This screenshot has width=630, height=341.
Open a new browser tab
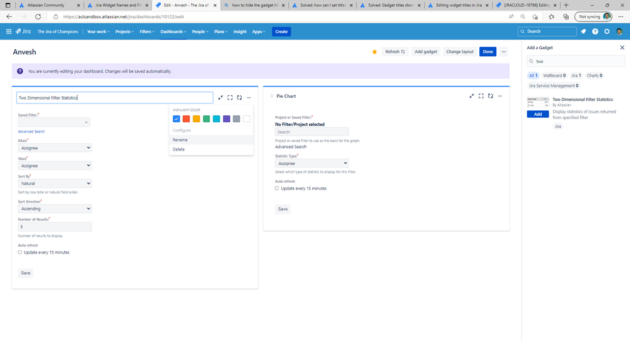pos(566,5)
